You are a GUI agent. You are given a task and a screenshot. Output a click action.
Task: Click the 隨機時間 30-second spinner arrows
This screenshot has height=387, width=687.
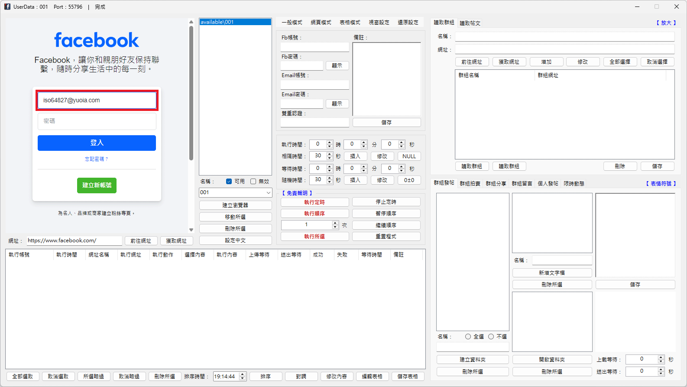pos(330,180)
